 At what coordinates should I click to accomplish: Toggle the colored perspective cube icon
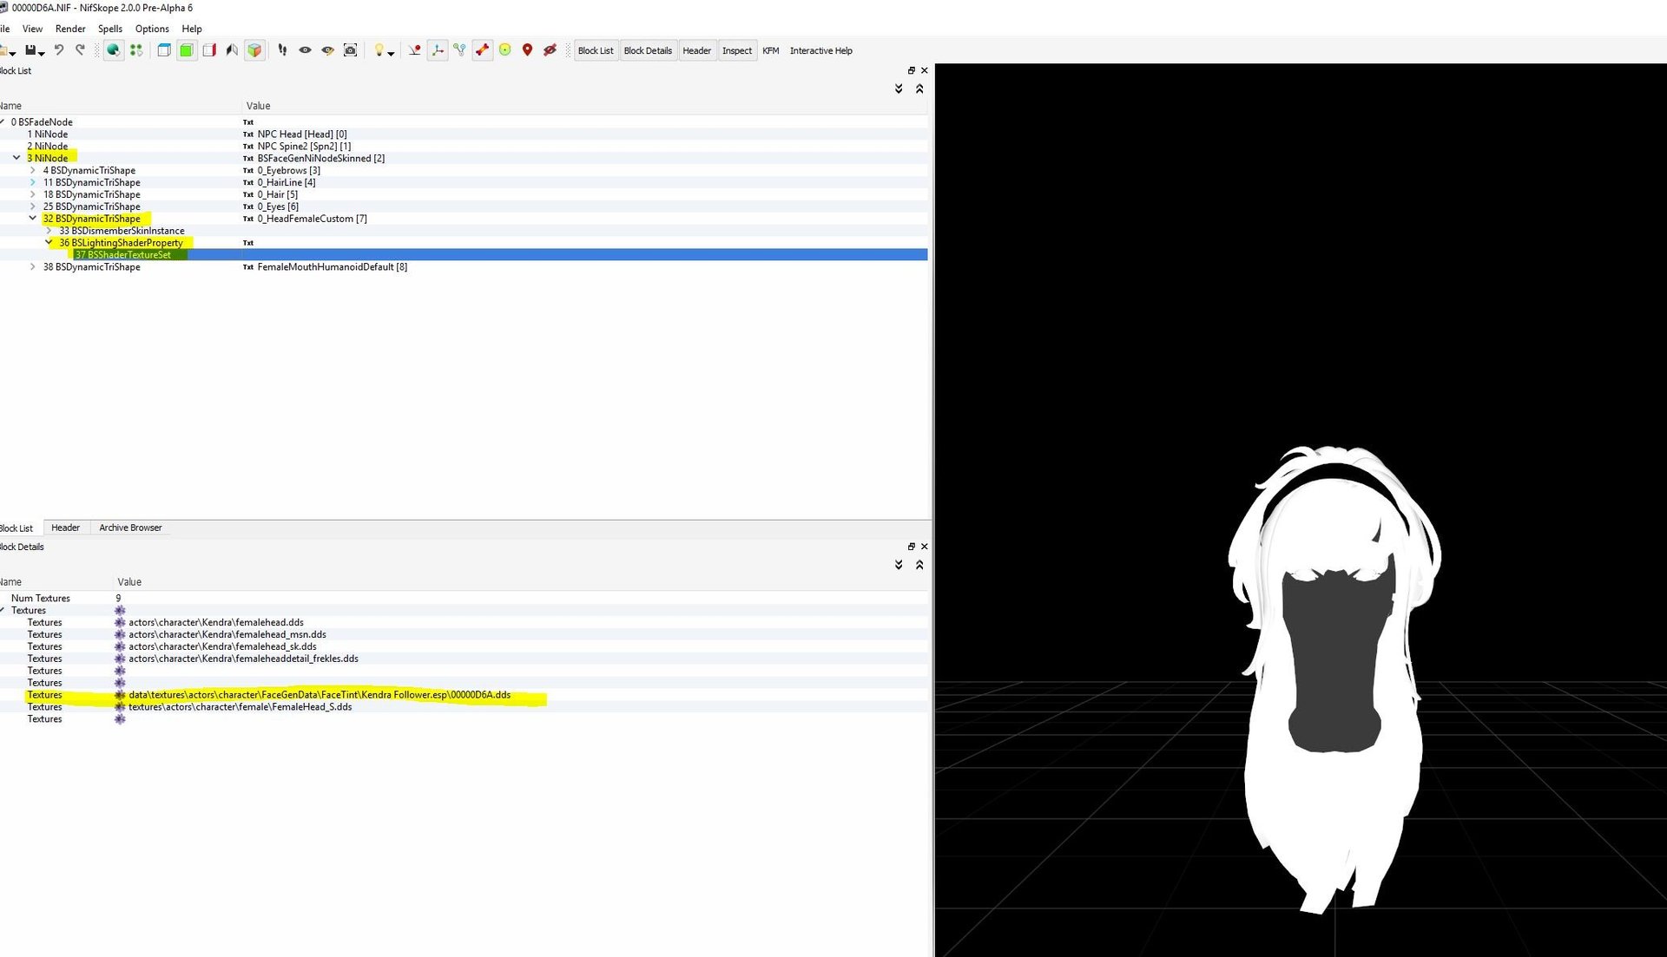tap(254, 50)
